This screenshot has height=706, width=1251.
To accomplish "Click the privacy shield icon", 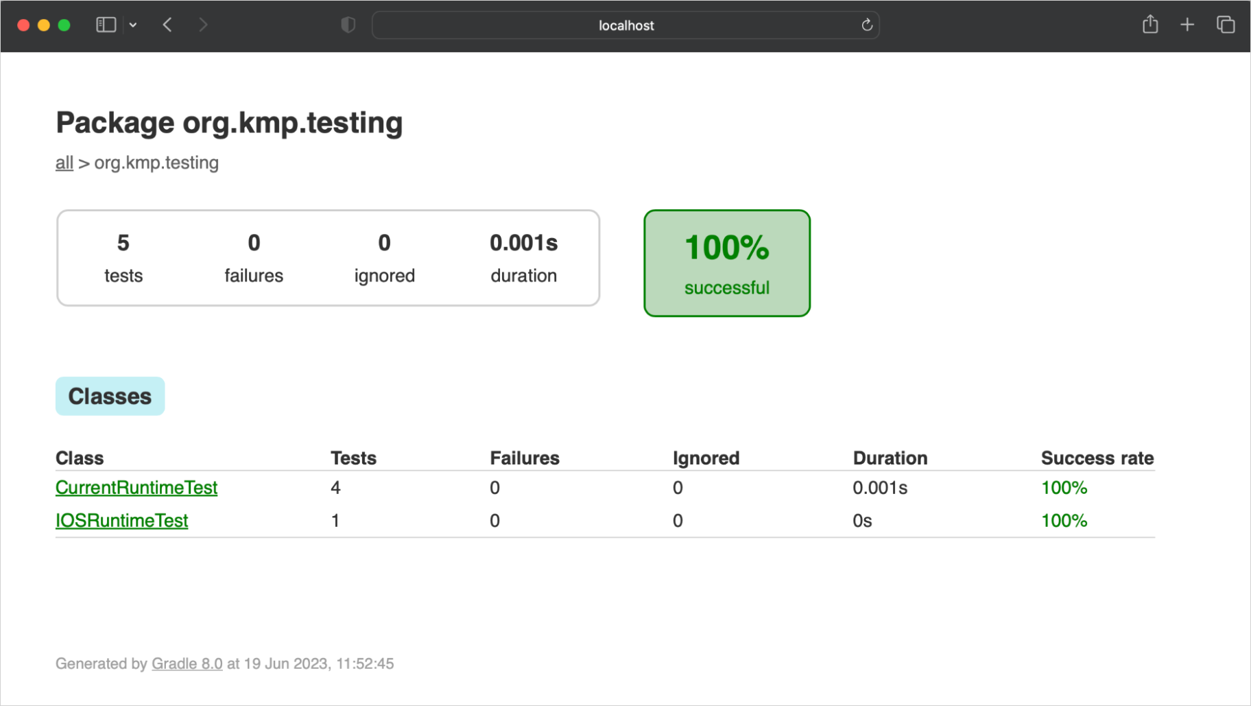I will (348, 24).
